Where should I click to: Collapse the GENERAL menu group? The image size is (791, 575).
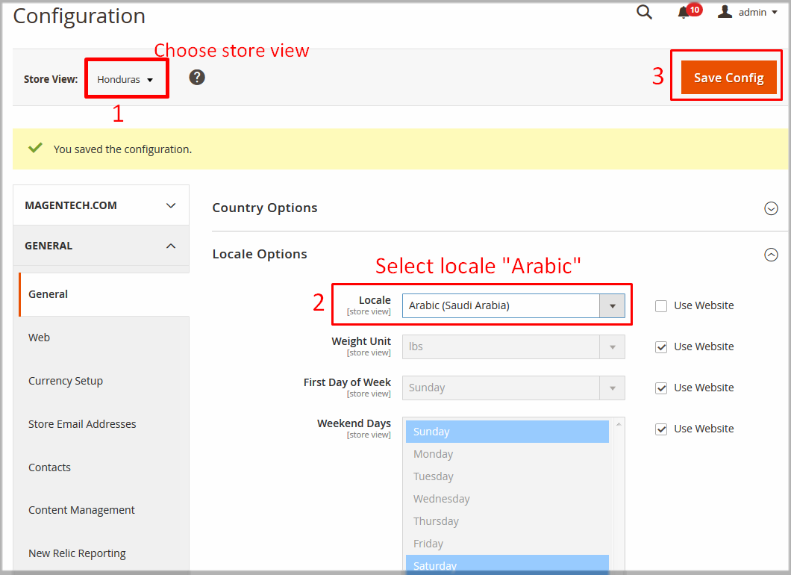[x=171, y=246]
